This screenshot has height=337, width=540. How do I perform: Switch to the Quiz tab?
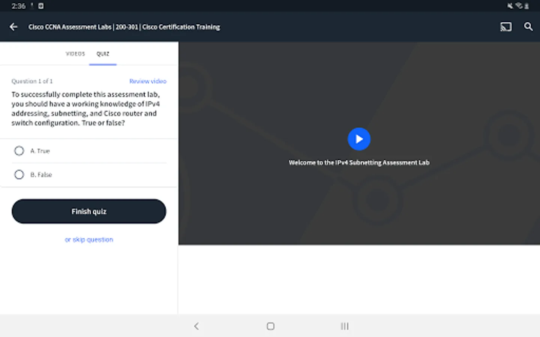click(x=103, y=54)
